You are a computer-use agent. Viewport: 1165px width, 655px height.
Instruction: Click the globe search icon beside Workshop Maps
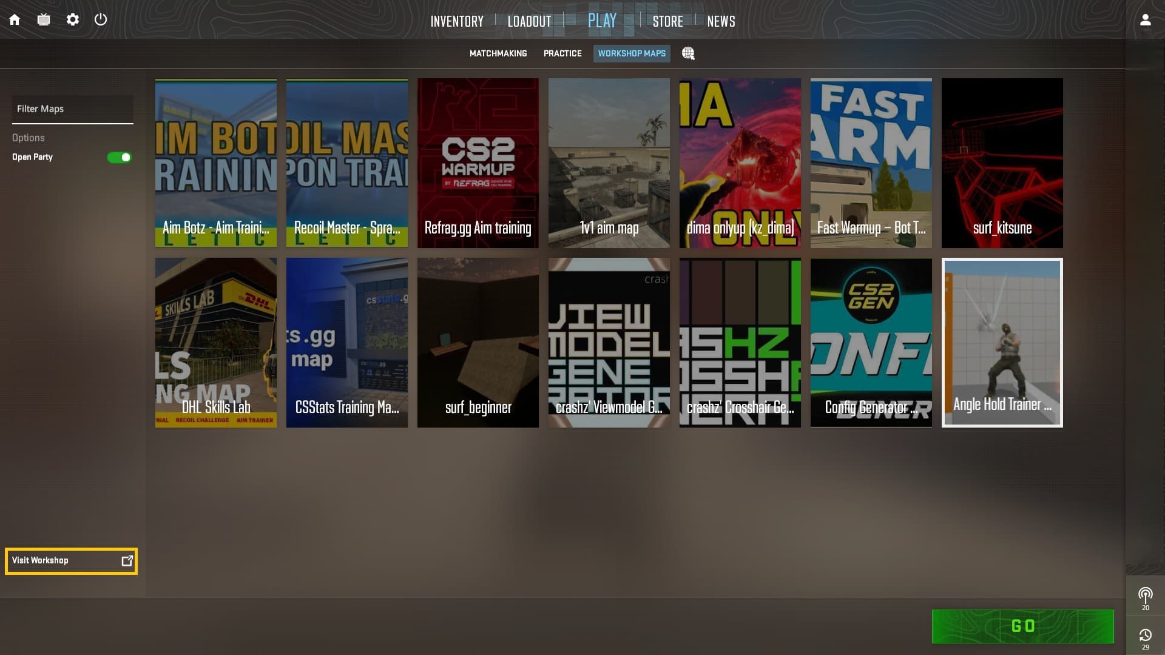pos(688,53)
